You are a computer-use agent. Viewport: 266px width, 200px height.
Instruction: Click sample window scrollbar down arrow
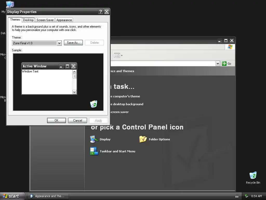(x=74, y=92)
